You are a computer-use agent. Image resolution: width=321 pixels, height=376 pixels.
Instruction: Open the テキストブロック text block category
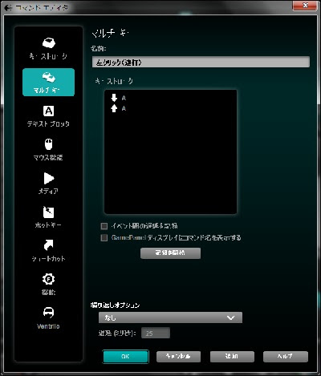tap(48, 116)
